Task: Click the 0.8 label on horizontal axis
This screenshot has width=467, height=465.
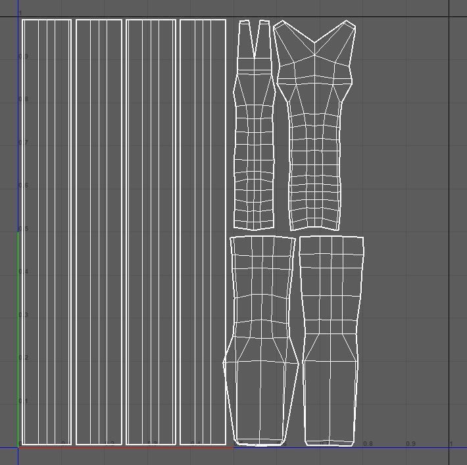Action: [x=368, y=443]
